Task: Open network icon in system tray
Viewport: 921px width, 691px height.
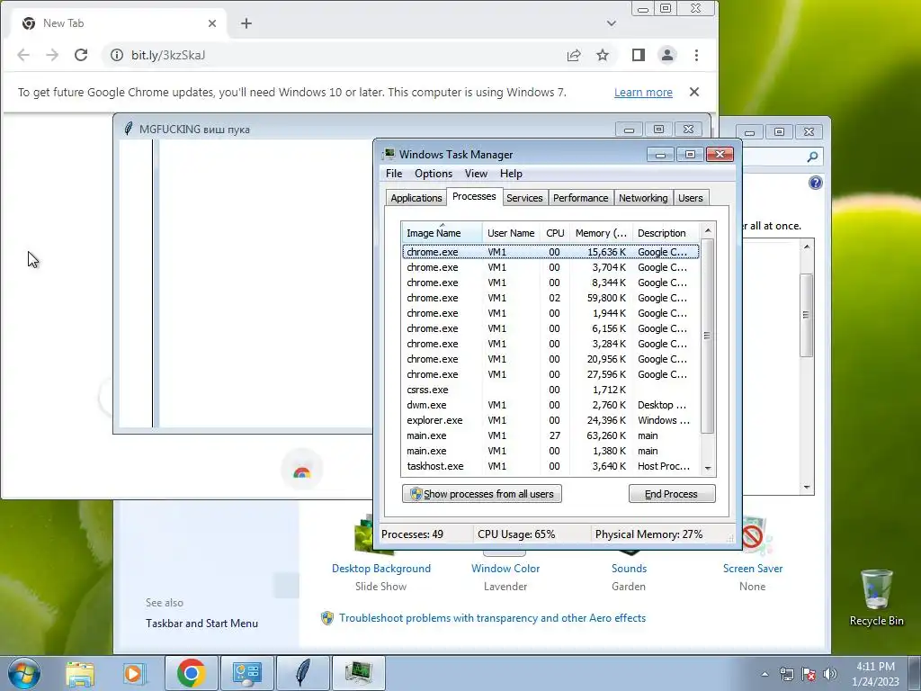Action: pyautogui.click(x=786, y=674)
